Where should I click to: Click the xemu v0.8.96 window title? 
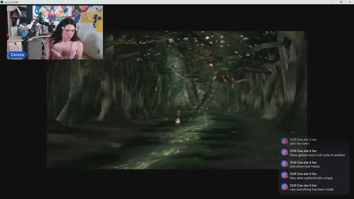click(x=11, y=2)
